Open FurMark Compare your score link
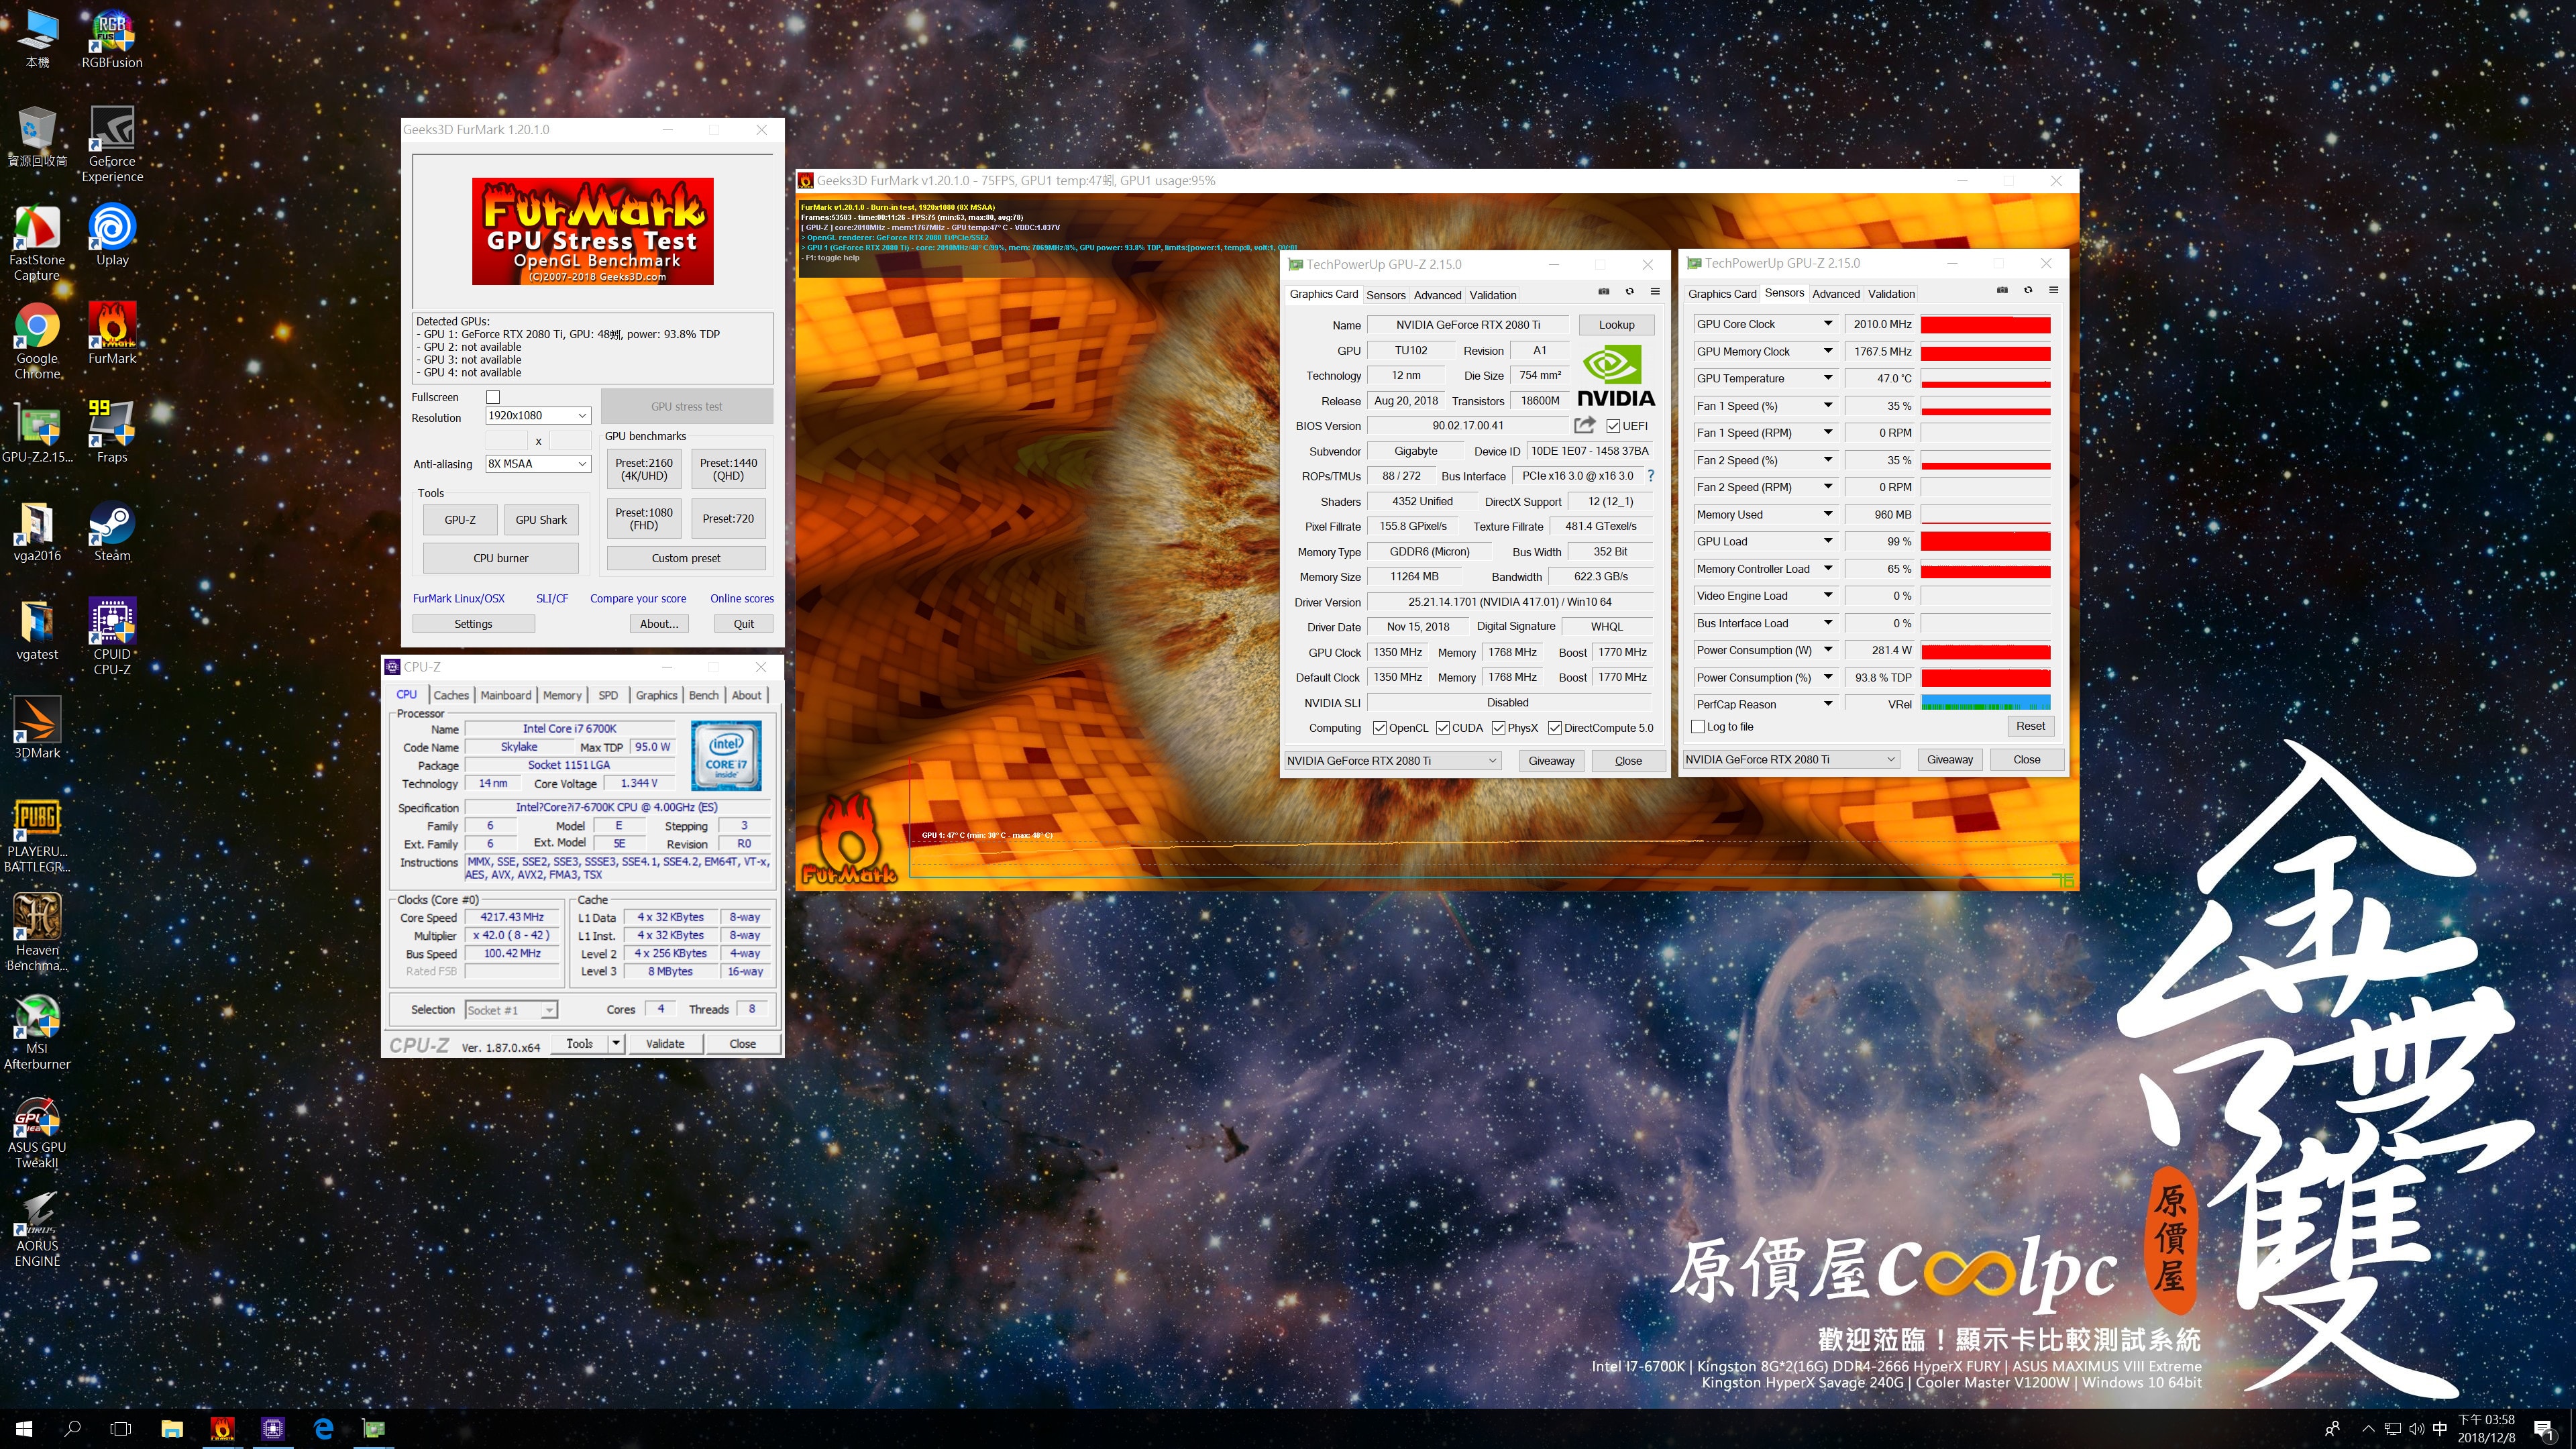The width and height of the screenshot is (2576, 1449). [x=638, y=598]
